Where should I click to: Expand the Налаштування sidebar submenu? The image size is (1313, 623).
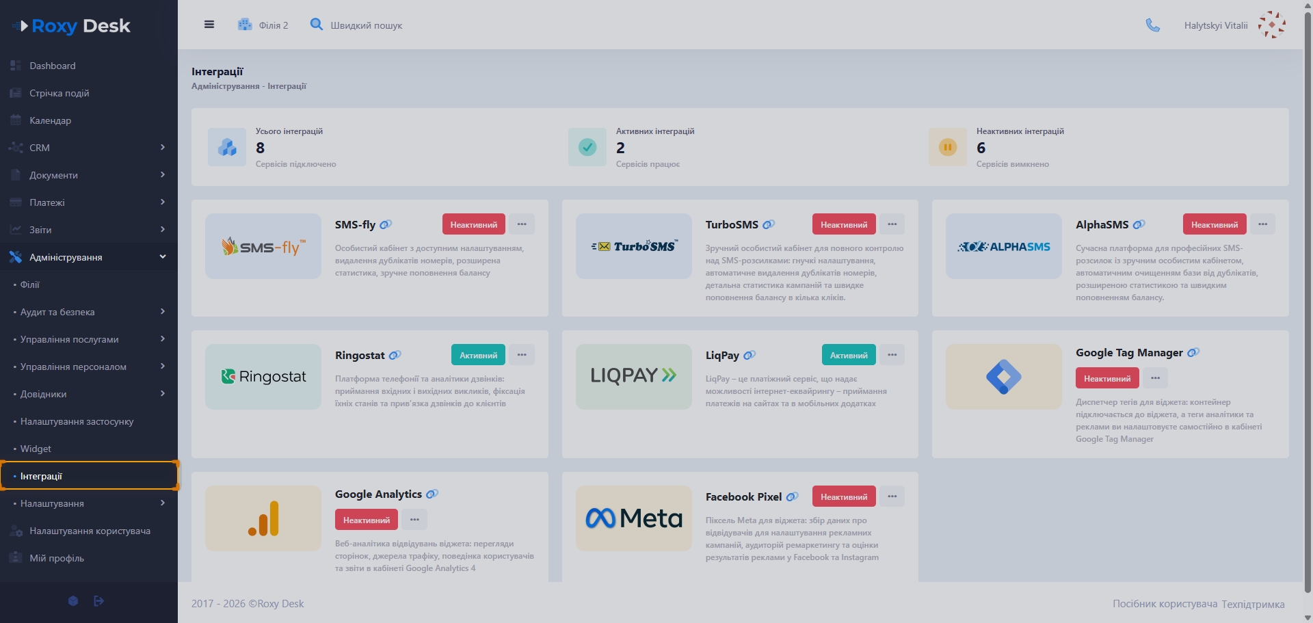tap(89, 503)
